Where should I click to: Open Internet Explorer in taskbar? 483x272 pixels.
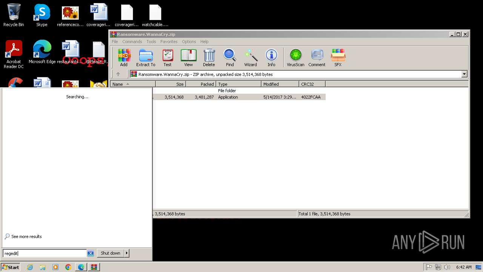(30, 267)
